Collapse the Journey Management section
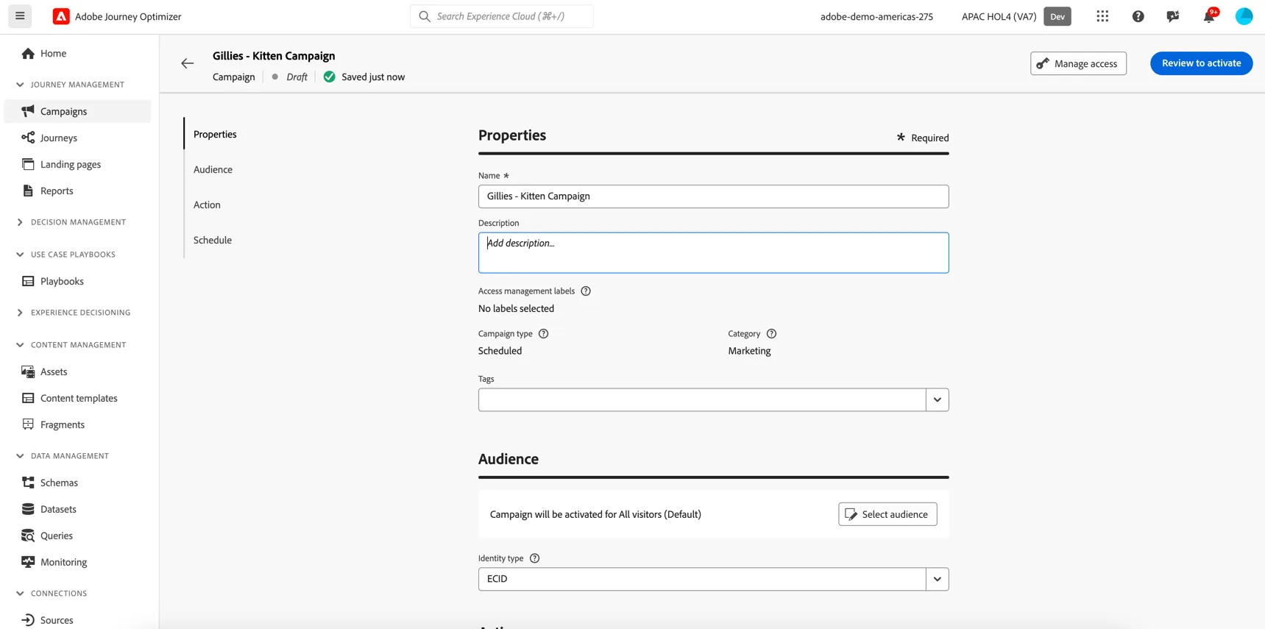The image size is (1265, 629). pos(20,85)
